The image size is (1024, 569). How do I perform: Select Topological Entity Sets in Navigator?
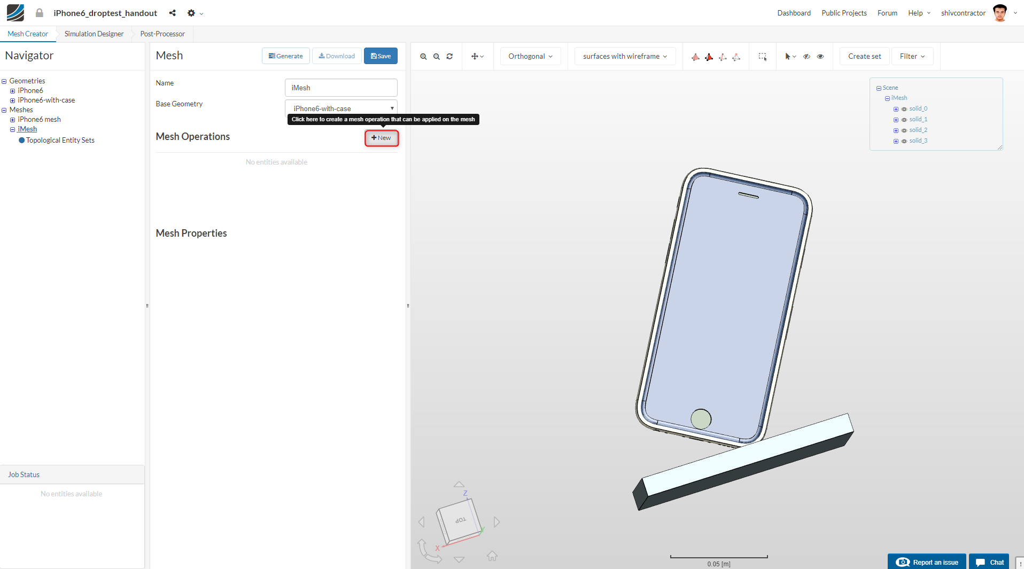60,141
